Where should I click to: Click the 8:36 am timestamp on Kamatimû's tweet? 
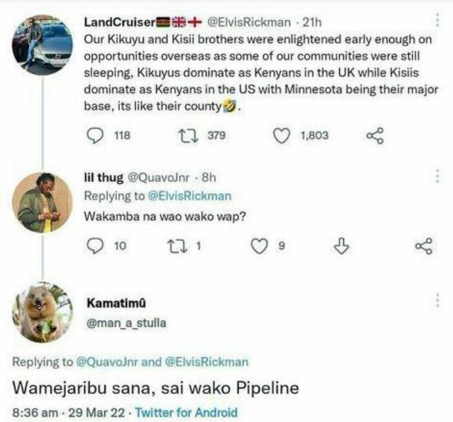click(x=33, y=409)
